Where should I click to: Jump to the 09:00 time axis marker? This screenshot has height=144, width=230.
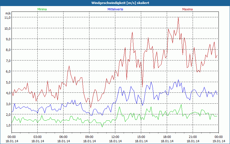click(x=89, y=137)
